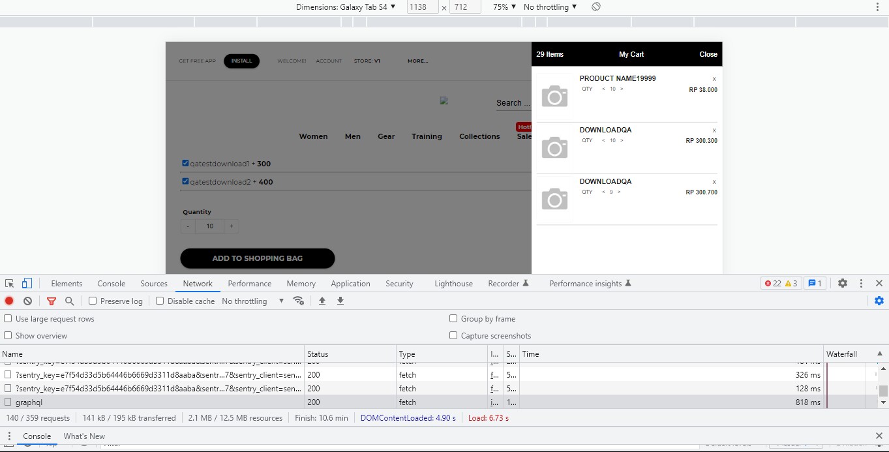Open console drawer three-dot menu
Screen dimensions: 889x452
click(9, 436)
